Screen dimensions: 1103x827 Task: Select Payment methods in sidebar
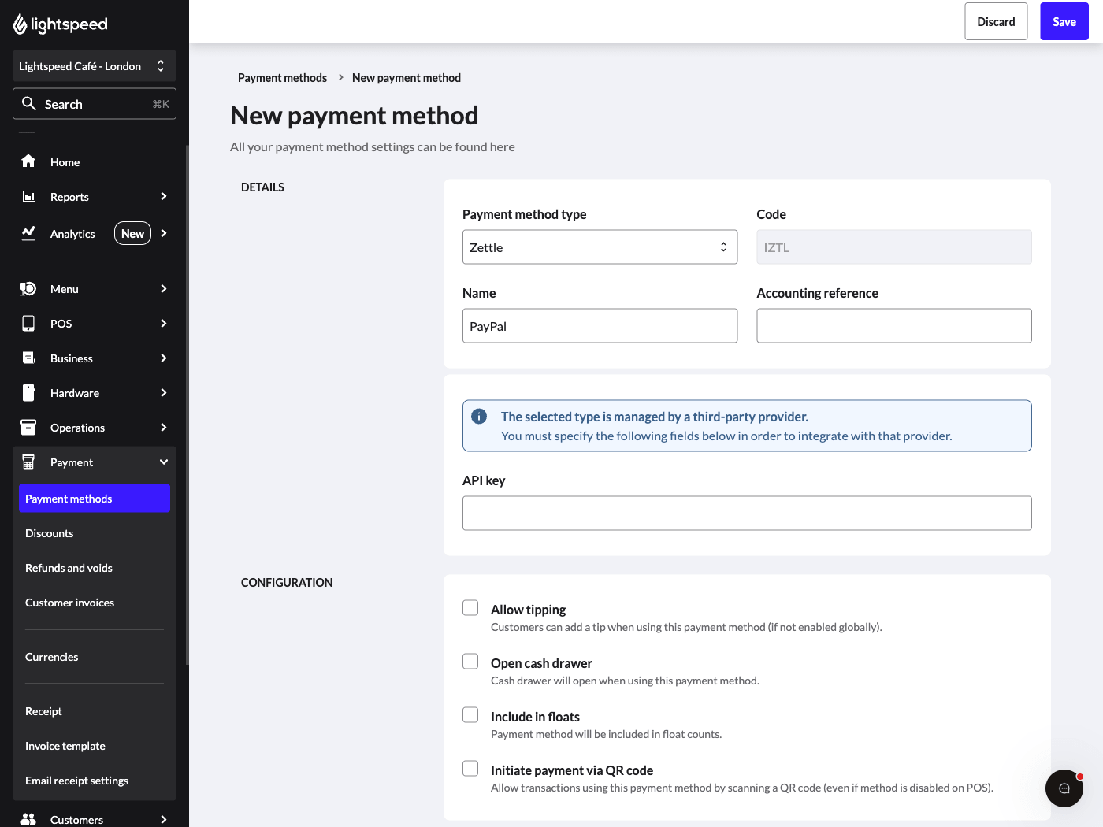[95, 499]
